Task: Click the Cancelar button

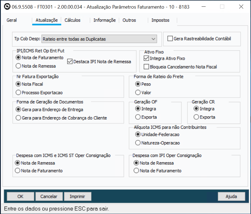Action: (x=49, y=196)
